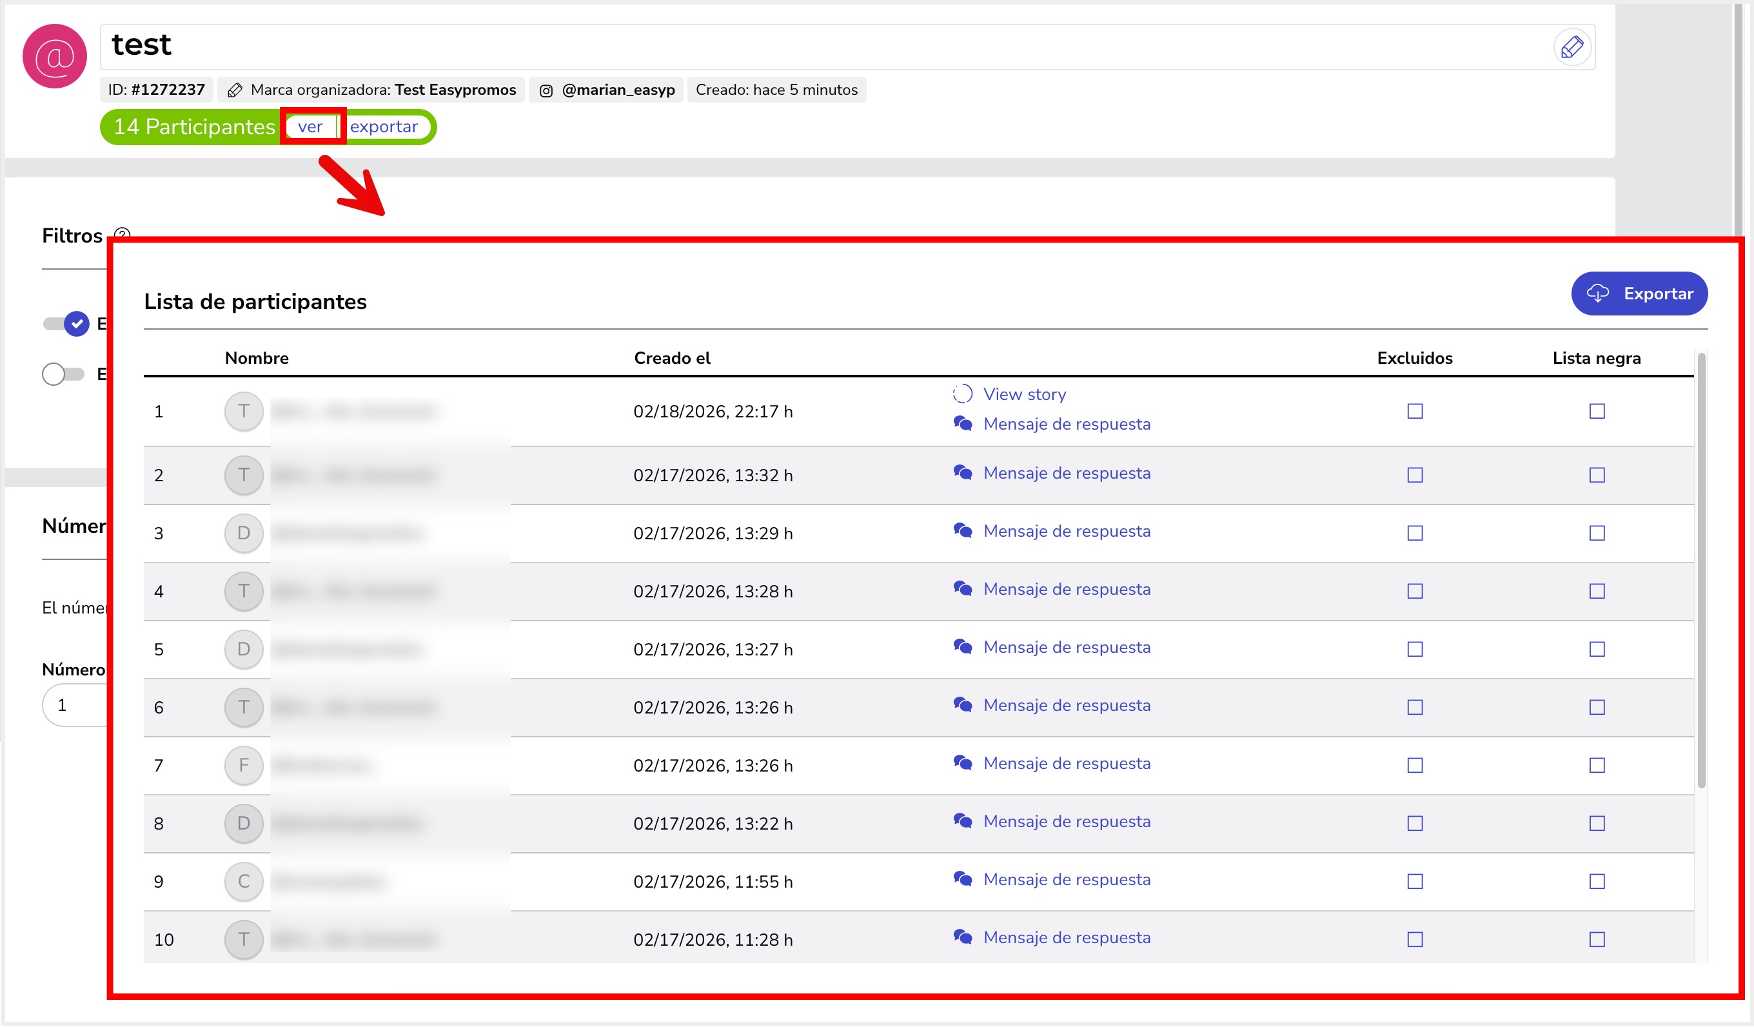This screenshot has height=1027, width=1754.
Task: Click the exportar link in green badge
Action: (384, 126)
